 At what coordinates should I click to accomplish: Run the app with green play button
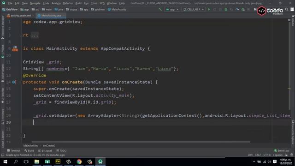[x=209, y=9]
